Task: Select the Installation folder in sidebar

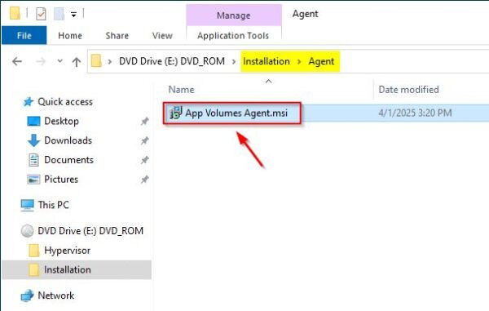Action: pyautogui.click(x=68, y=269)
